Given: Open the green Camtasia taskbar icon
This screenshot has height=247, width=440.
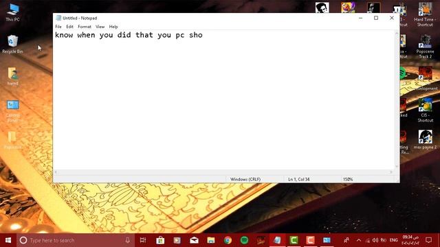Looking at the screenshot, I should pyautogui.click(x=294, y=240).
